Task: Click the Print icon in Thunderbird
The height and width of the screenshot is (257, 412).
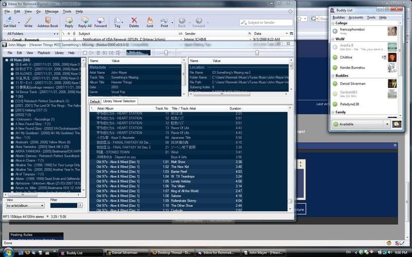Action: tap(164, 22)
